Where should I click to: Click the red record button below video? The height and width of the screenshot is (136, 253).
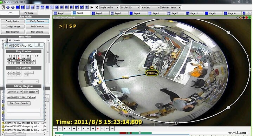point(98,129)
